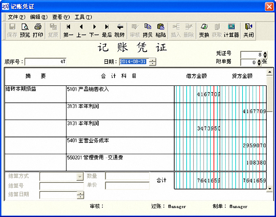Screen dimensions: 276x217
Task: Open the View (查看) menu
Action: (61, 17)
